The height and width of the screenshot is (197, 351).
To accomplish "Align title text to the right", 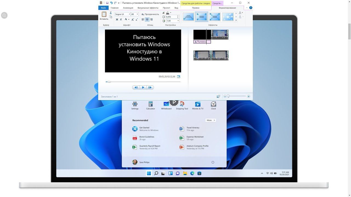I will tap(151, 19).
